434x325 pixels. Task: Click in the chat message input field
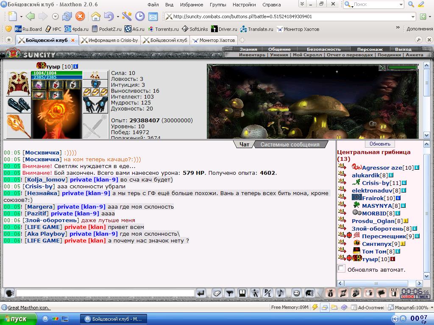click(105, 293)
